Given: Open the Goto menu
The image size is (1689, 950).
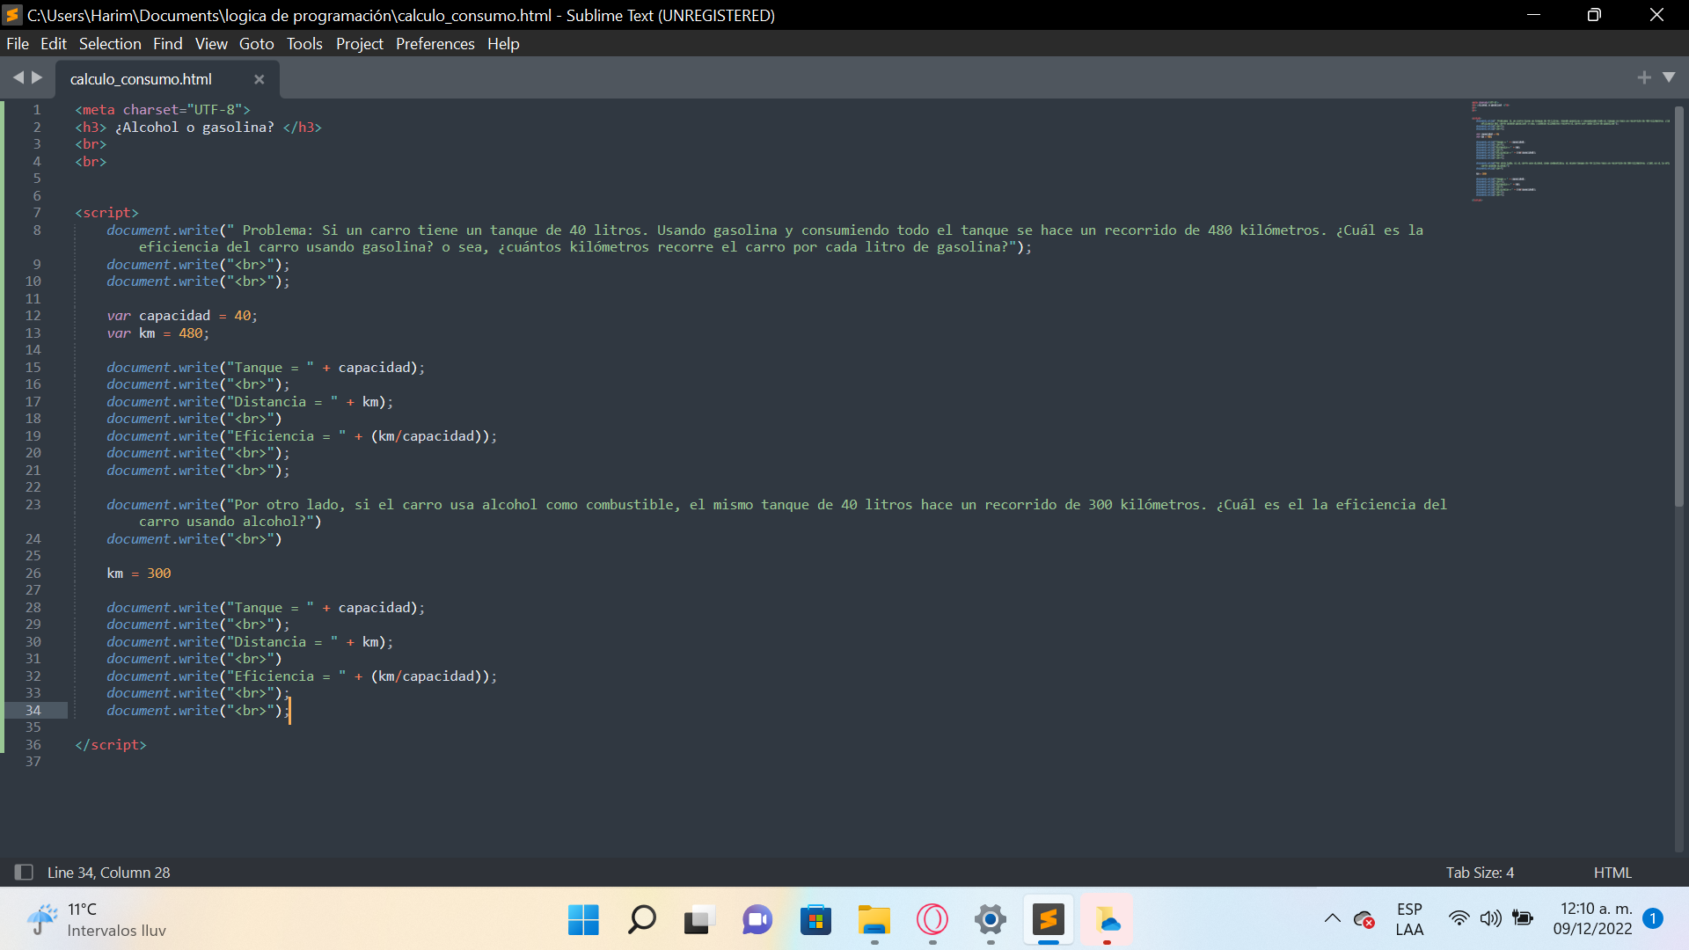Looking at the screenshot, I should coord(257,44).
